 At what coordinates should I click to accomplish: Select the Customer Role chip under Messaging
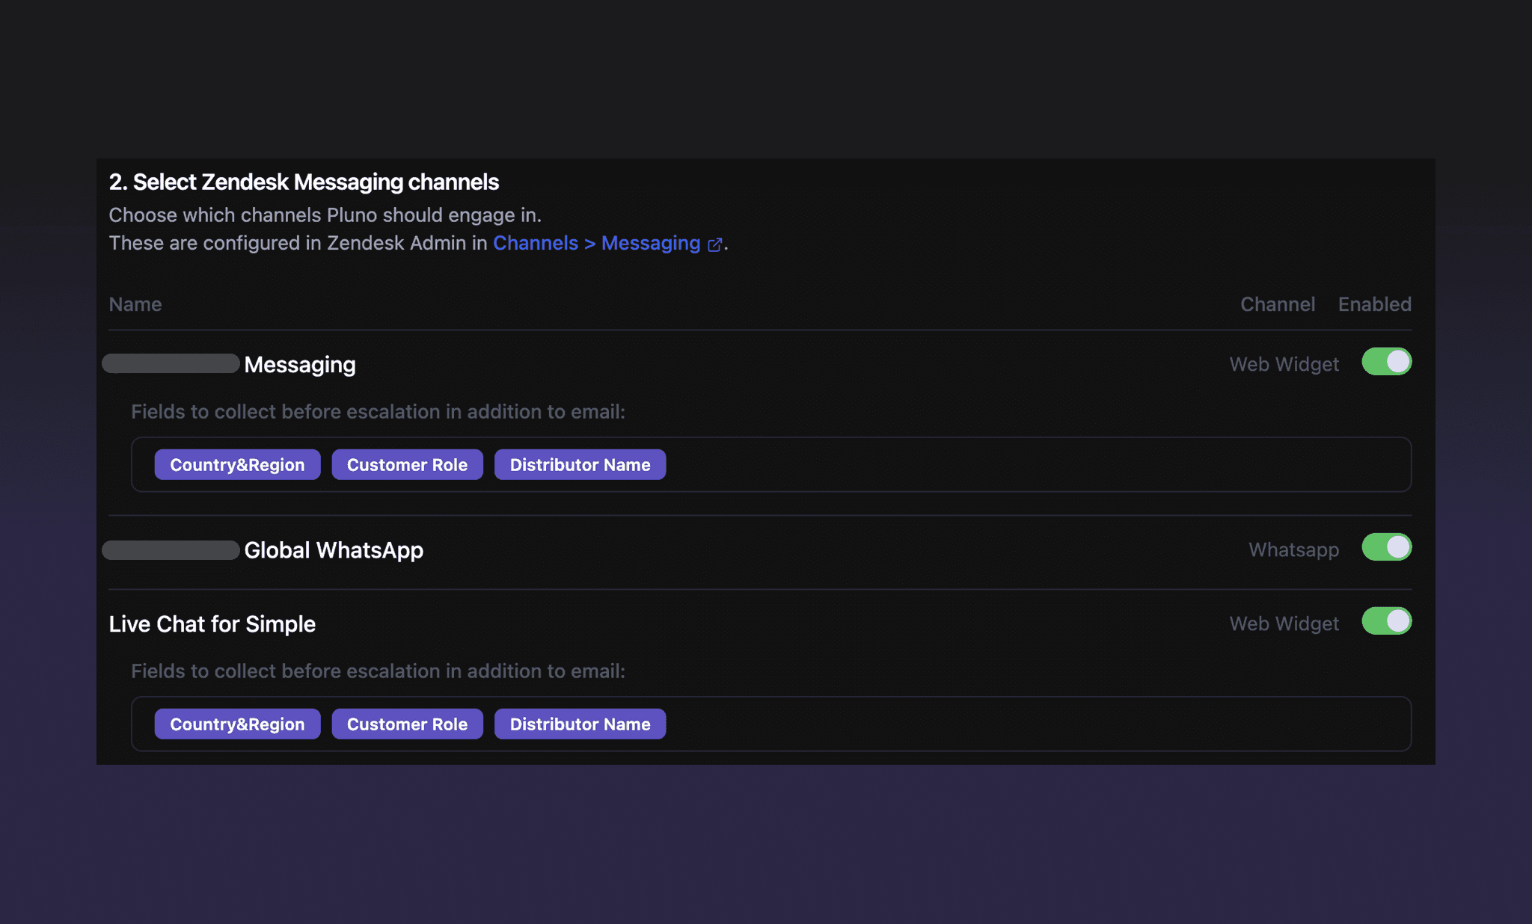pos(407,463)
